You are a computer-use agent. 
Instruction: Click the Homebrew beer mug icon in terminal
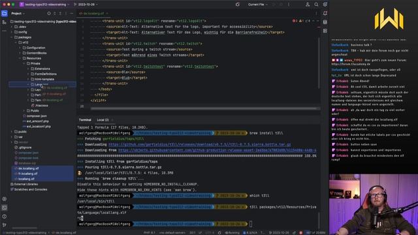(80, 173)
